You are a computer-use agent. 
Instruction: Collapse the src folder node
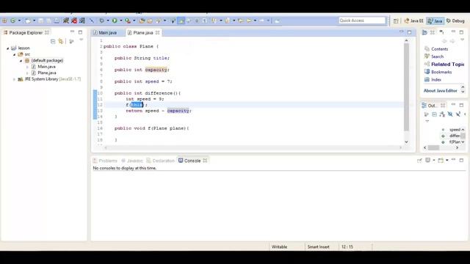coord(14,54)
